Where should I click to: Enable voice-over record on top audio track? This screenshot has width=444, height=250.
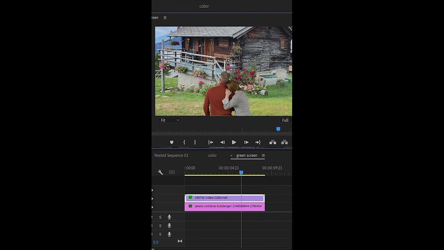coord(169,217)
